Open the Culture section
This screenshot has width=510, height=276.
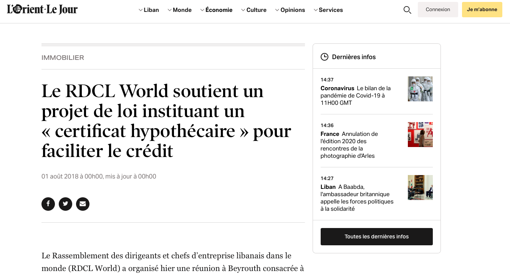coord(257,10)
